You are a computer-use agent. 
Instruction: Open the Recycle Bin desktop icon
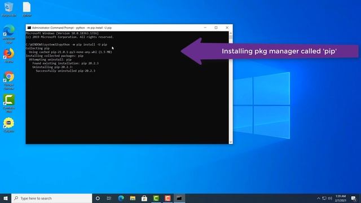coord(9,9)
